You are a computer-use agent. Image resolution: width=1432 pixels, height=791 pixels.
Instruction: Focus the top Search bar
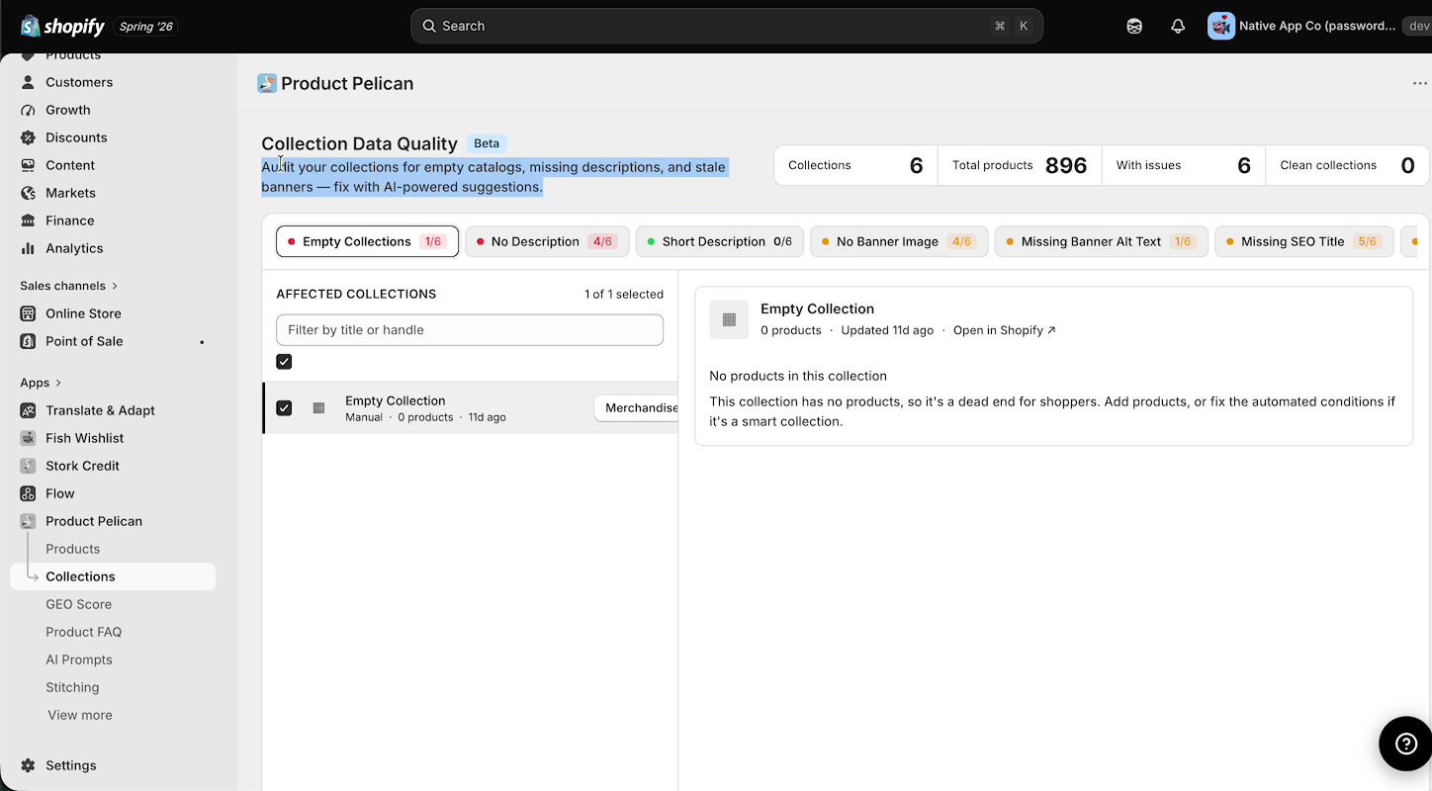tap(727, 26)
